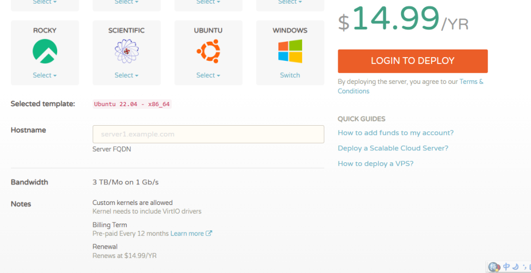This screenshot has width=531, height=273.
Task: Click the external link icon beside Learn more
Action: pyautogui.click(x=209, y=233)
